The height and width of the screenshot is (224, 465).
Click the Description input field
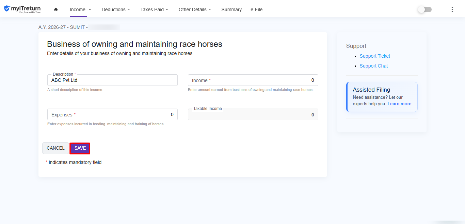pyautogui.click(x=112, y=80)
